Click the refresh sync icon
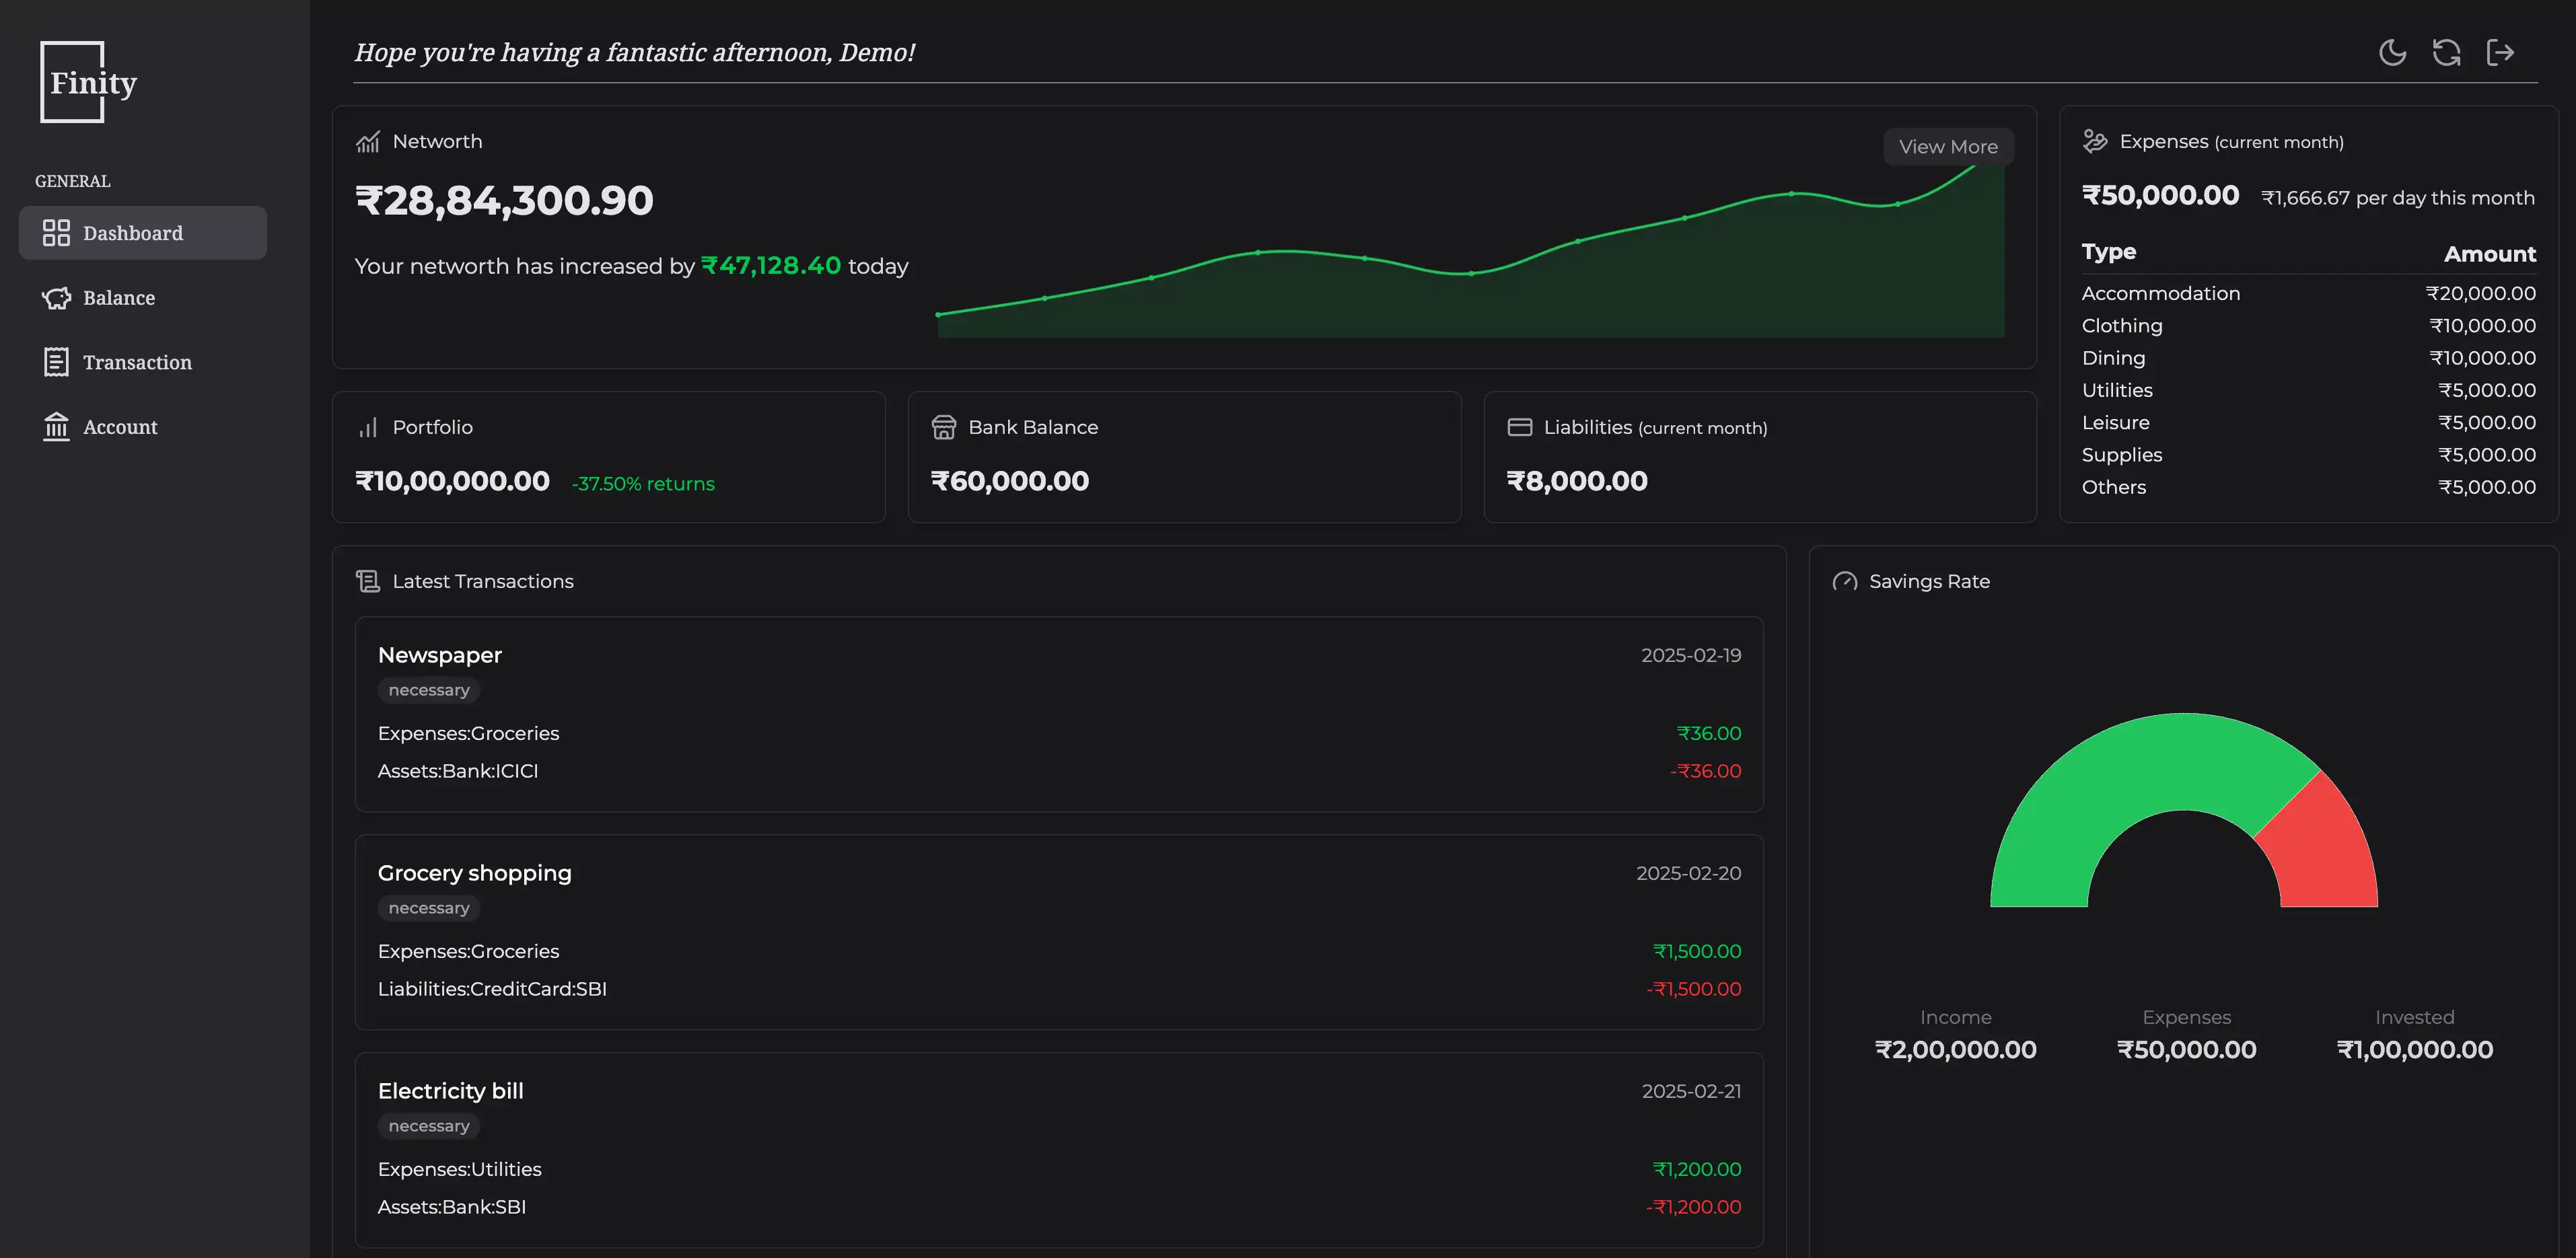The height and width of the screenshot is (1258, 2576). [2446, 52]
